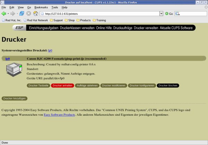Screen dimensions: 208x145
Task: Click the Home icon in toolbar
Action: pos(35,13)
